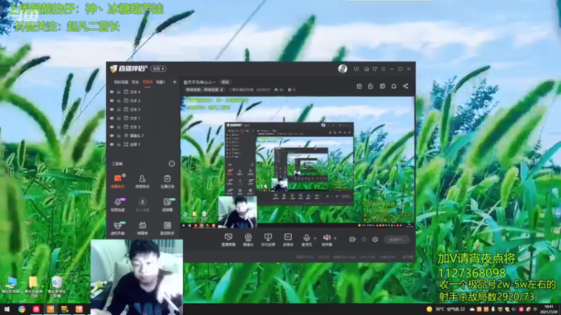The height and width of the screenshot is (315, 561).
Task: Open the Recycle Bin desktop icon
Action: [x=57, y=287]
